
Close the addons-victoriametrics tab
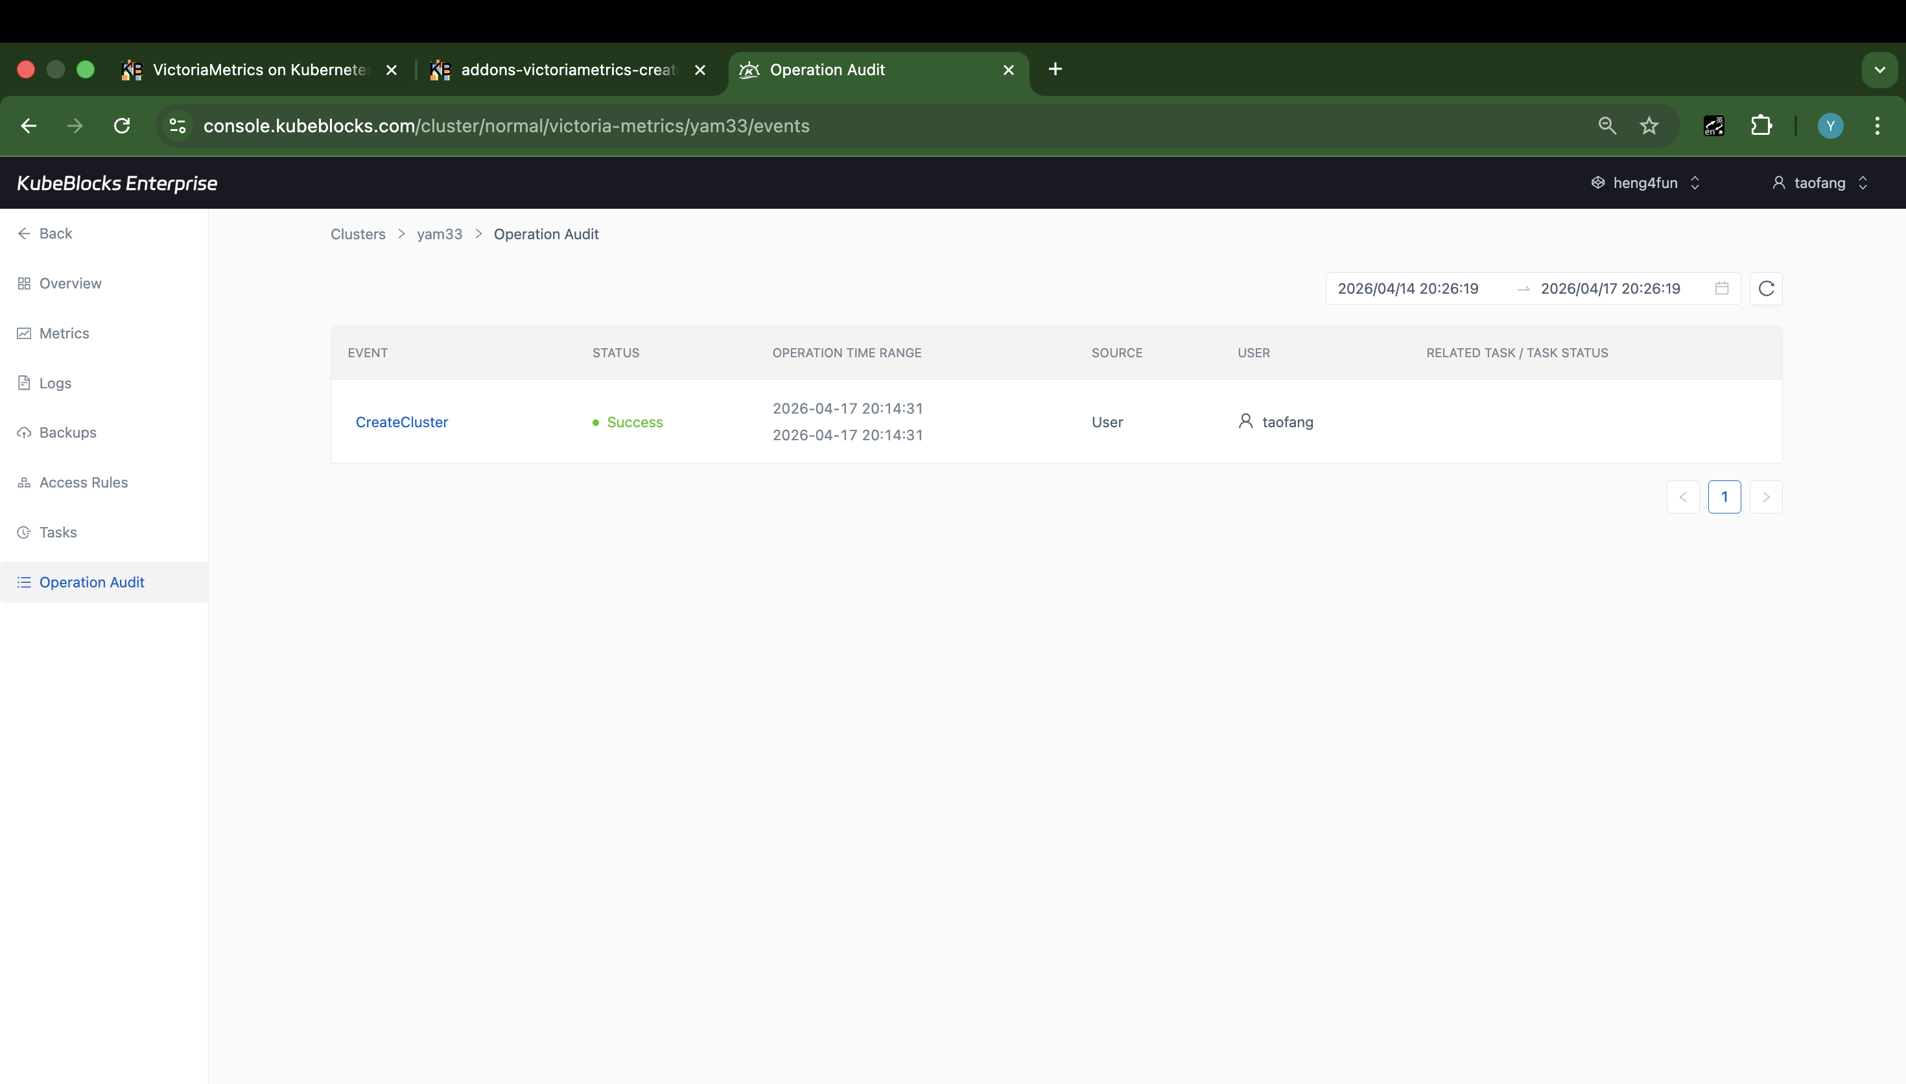[x=700, y=70]
